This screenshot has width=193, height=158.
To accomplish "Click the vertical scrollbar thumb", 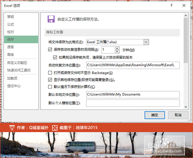I will 186,41.
